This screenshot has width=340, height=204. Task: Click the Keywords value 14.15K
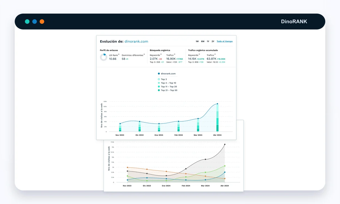(x=193, y=59)
